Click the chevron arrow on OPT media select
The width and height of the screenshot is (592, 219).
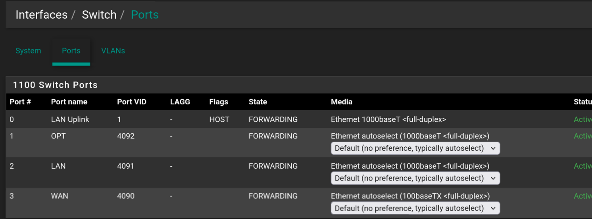coord(493,148)
